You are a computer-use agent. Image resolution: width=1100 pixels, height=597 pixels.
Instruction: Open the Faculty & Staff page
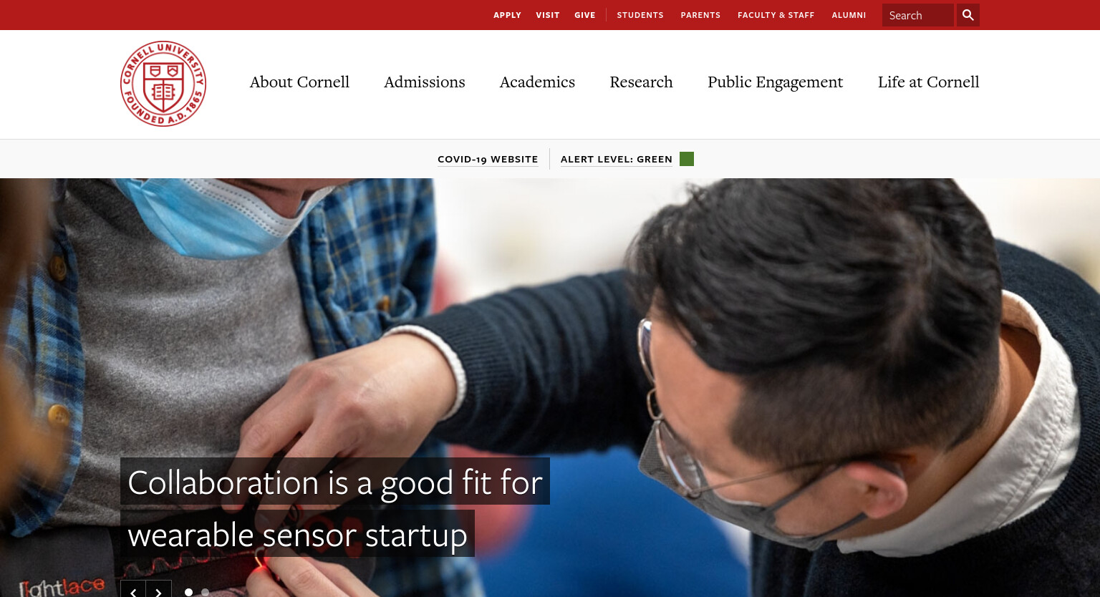776,15
